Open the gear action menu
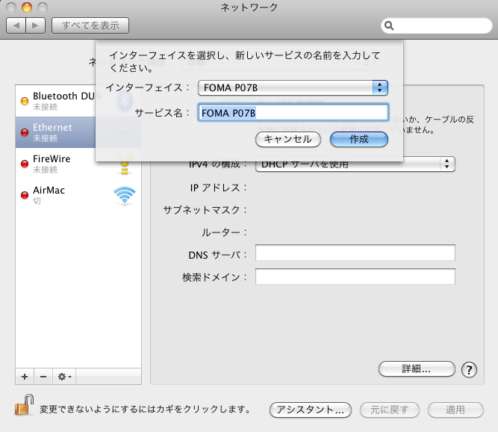498x432 pixels. pyautogui.click(x=64, y=376)
